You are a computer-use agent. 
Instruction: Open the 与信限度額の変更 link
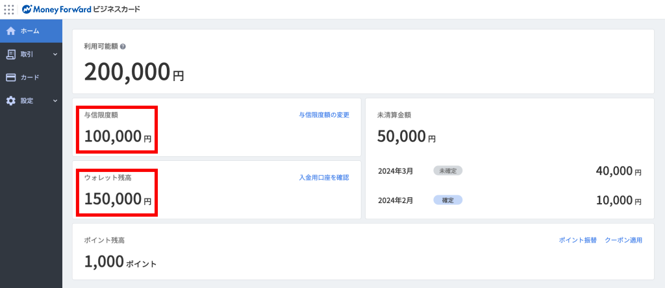pos(324,115)
